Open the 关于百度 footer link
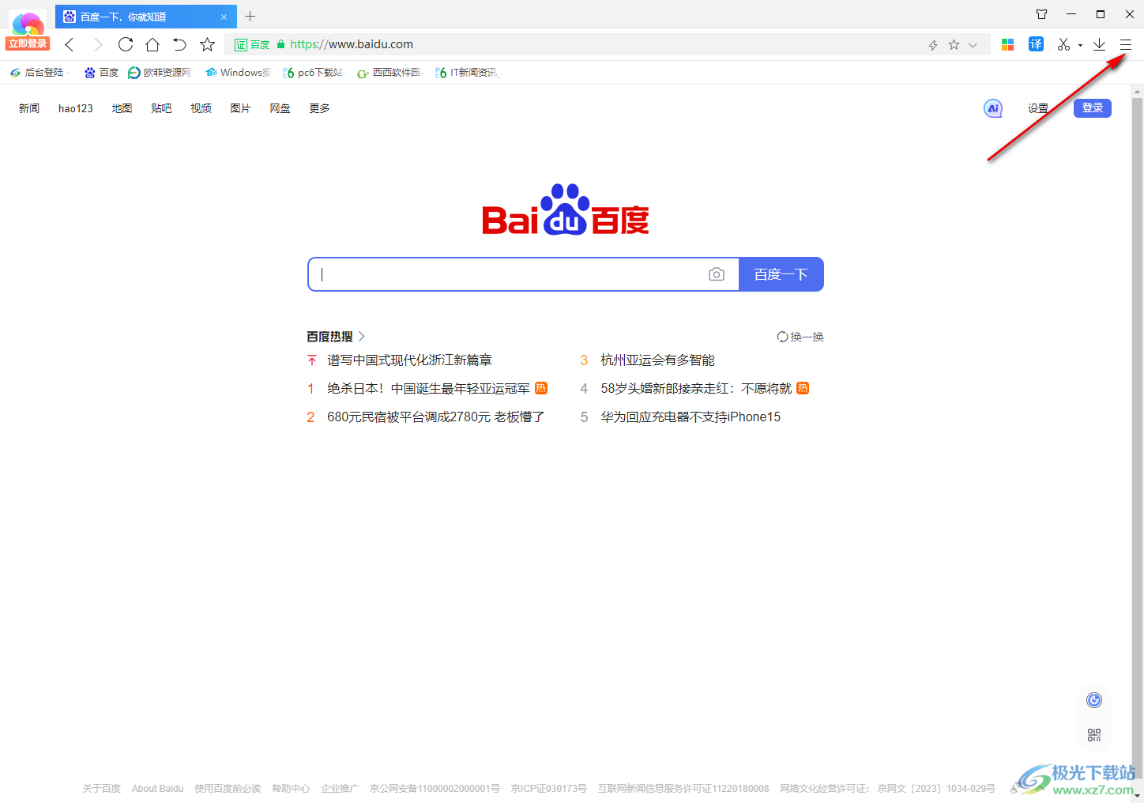The width and height of the screenshot is (1144, 803). pos(102,789)
